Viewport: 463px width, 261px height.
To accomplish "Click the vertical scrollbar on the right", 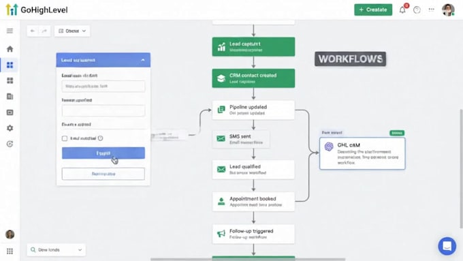I will point(461,168).
